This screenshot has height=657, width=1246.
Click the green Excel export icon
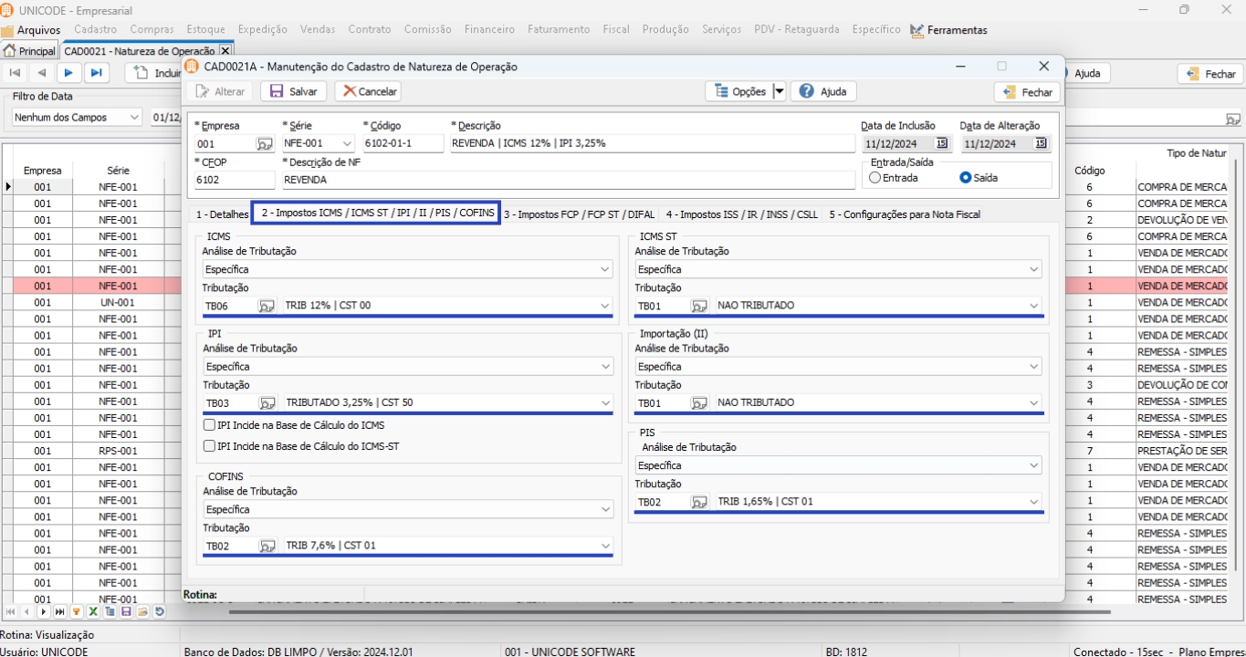pyautogui.click(x=93, y=611)
